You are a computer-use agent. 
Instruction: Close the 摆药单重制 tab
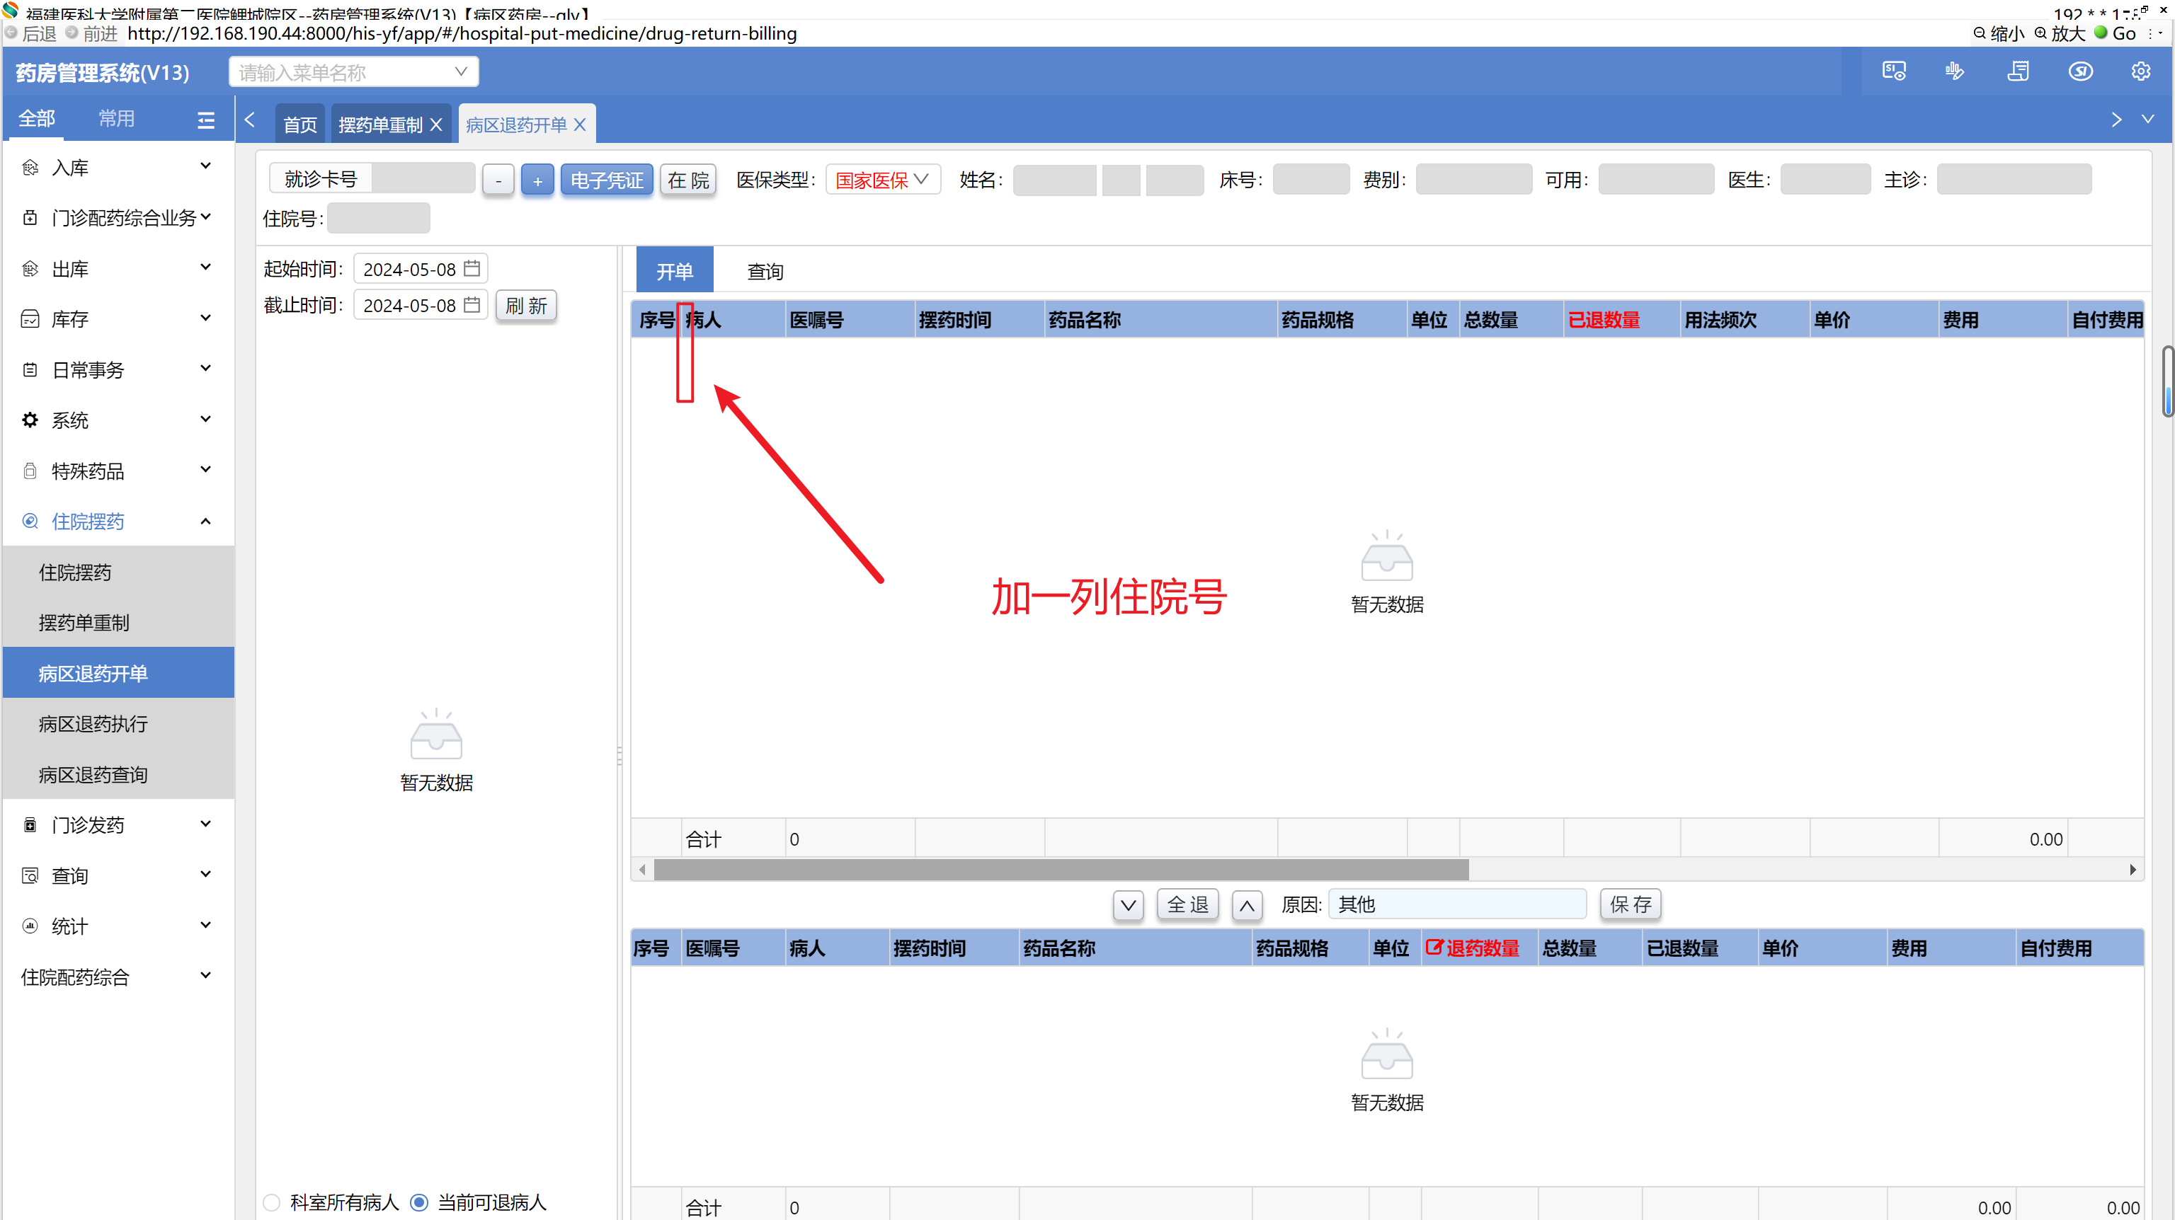click(437, 125)
